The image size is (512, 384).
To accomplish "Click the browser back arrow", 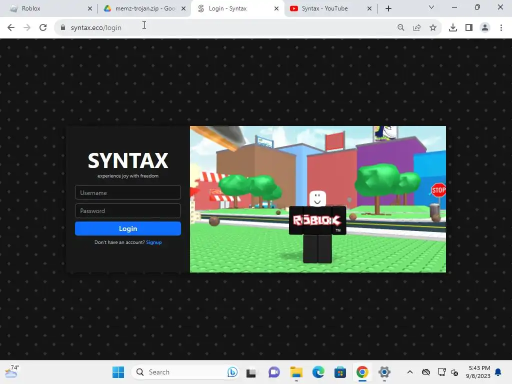I will click(11, 27).
